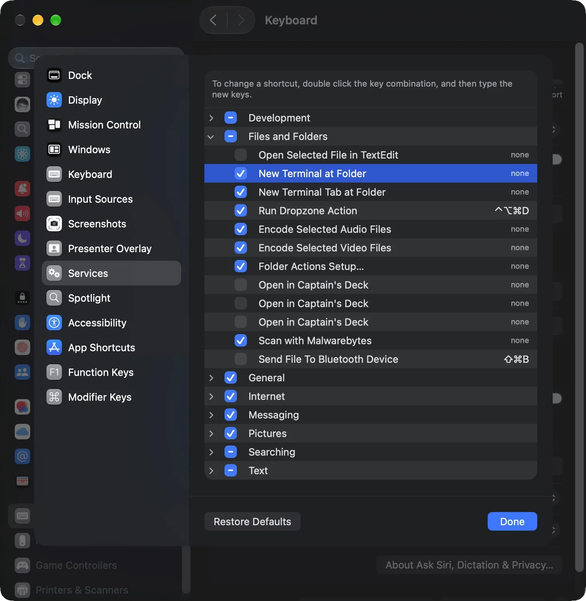Image resolution: width=586 pixels, height=601 pixels.
Task: Disable Folder Actions Setup checkbox
Action: pos(241,266)
